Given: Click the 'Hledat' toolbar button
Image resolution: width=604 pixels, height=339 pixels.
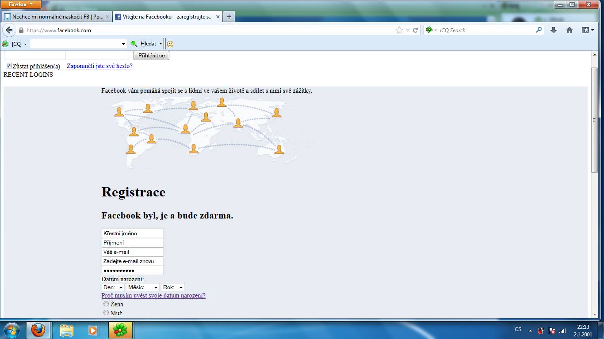Looking at the screenshot, I should tap(148, 44).
